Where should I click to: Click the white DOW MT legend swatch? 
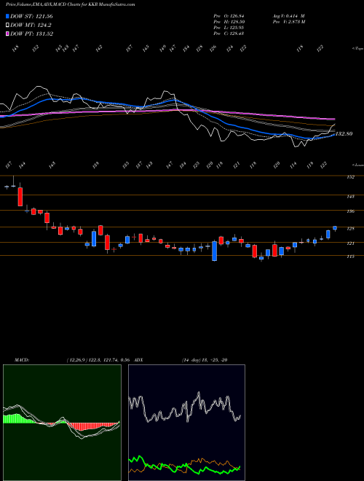tap(7, 26)
